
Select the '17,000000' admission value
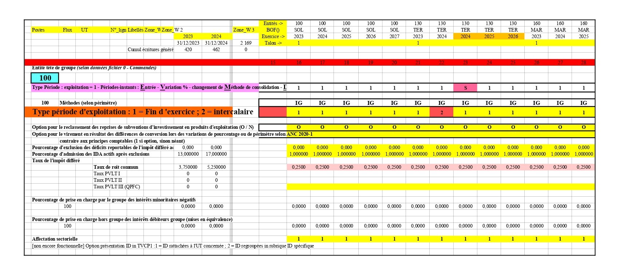tap(216, 154)
